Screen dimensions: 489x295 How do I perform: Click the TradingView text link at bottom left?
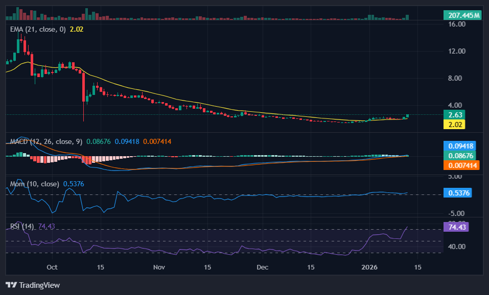pyautogui.click(x=39, y=285)
